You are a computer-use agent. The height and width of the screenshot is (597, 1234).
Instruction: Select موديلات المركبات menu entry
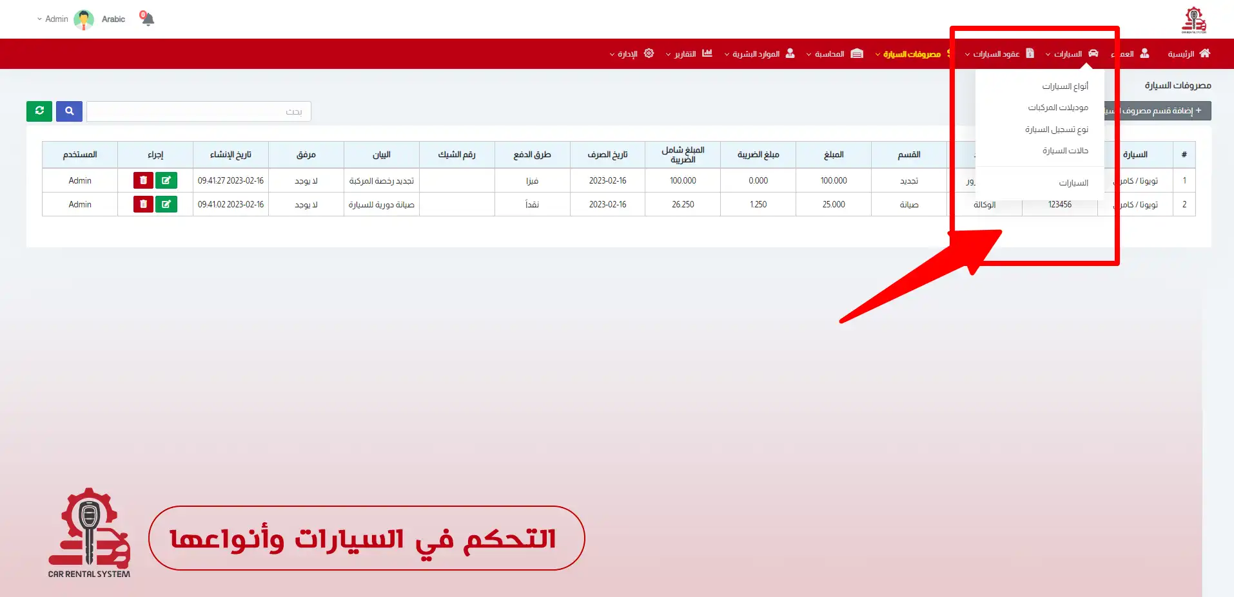(1057, 108)
